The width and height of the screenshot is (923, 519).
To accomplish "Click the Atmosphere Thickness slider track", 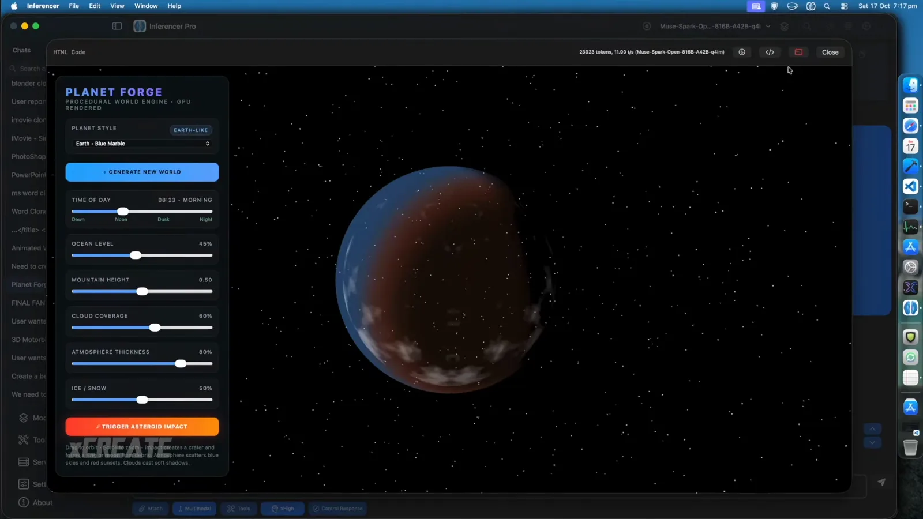I will pos(142,364).
